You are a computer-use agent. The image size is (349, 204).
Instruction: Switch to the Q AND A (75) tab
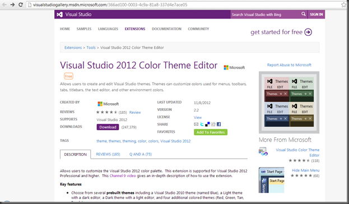141,154
